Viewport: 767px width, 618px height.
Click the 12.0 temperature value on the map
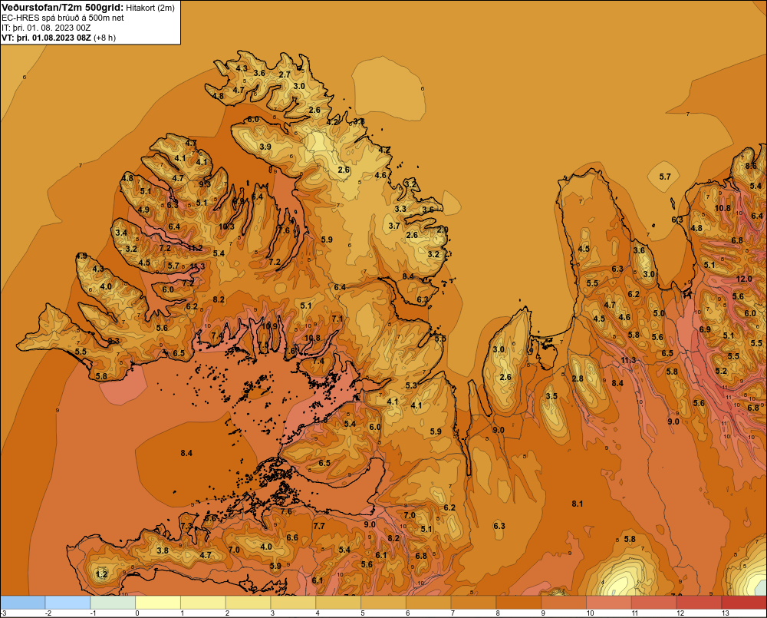click(744, 279)
